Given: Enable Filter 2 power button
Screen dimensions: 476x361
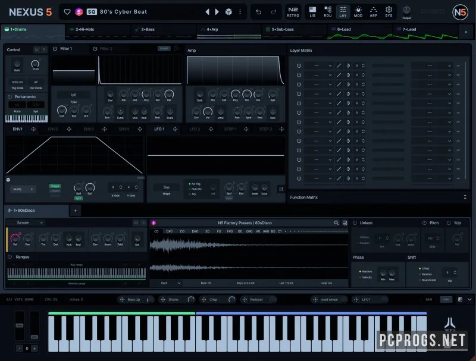Looking at the screenshot, I should click(x=95, y=49).
